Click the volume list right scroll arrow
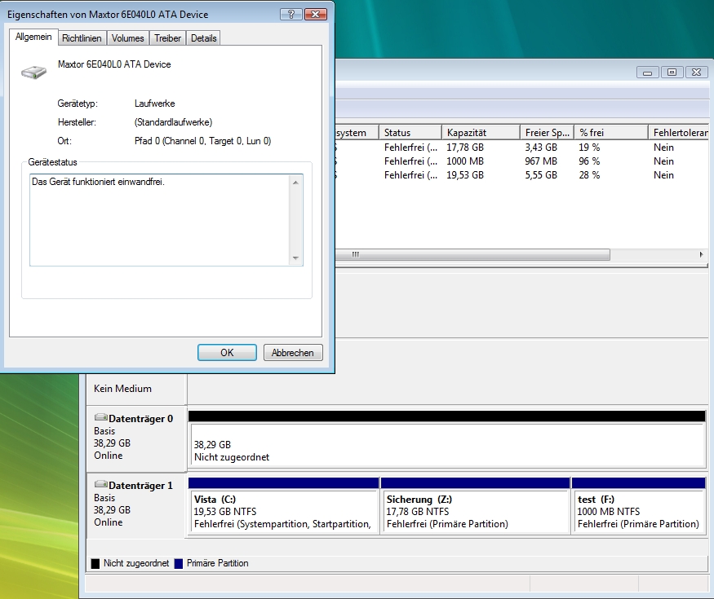 coord(701,255)
